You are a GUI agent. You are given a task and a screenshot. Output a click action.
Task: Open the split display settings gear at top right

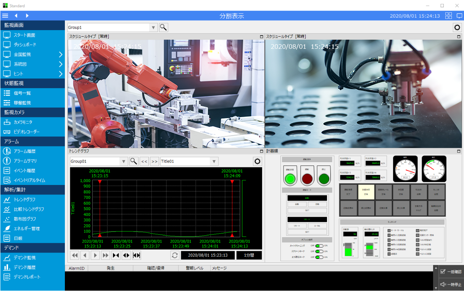coord(457,27)
